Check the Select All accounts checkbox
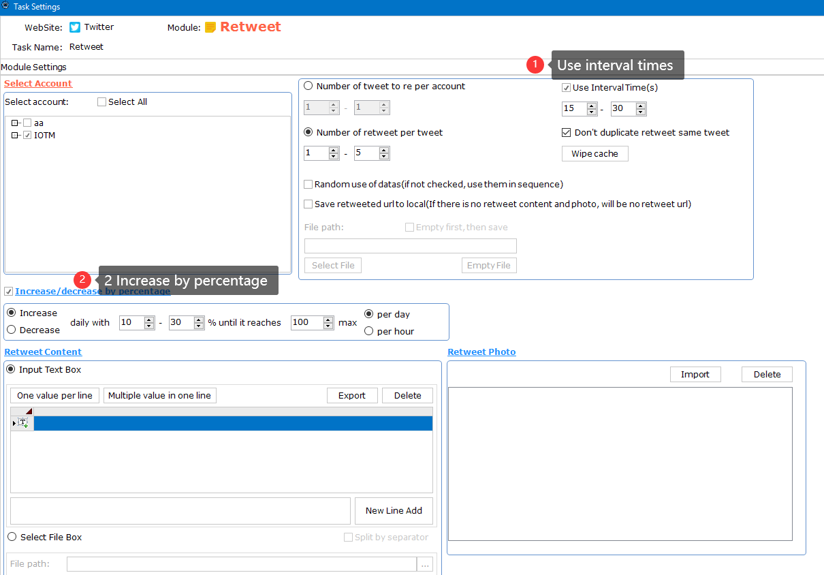The image size is (824, 575). pos(101,102)
